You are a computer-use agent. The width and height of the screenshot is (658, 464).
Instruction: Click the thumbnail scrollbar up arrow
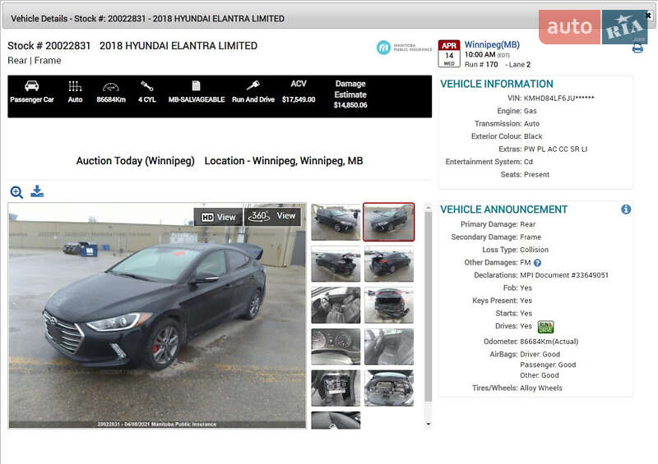(x=428, y=209)
